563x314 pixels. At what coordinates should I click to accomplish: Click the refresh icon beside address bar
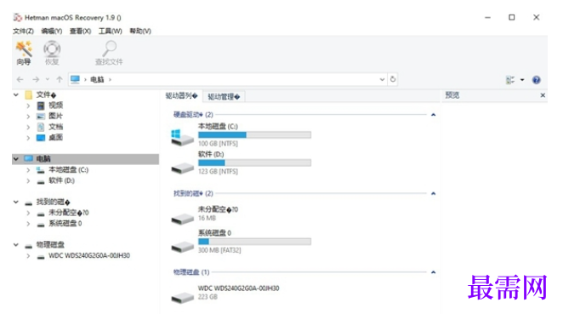pyautogui.click(x=393, y=79)
